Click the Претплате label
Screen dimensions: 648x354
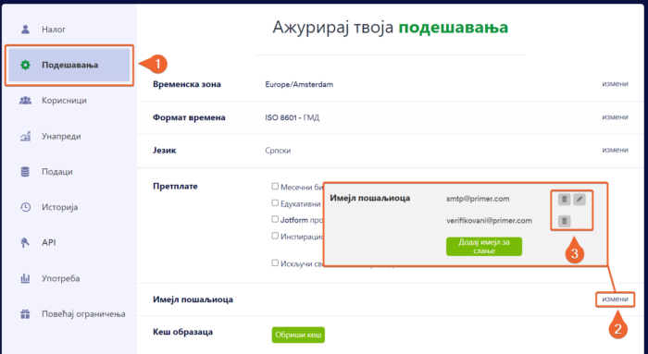pyautogui.click(x=175, y=187)
